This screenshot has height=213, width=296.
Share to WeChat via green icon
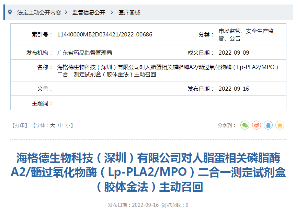(x=244, y=125)
